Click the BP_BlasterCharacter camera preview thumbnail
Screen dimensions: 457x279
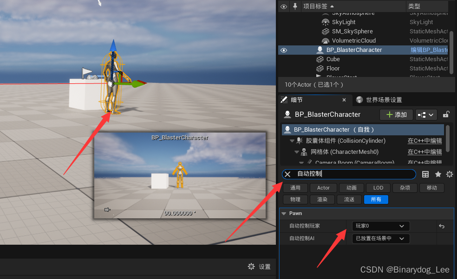point(180,176)
